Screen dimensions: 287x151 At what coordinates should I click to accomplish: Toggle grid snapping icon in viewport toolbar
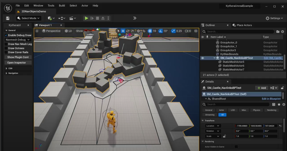(x=150, y=31)
